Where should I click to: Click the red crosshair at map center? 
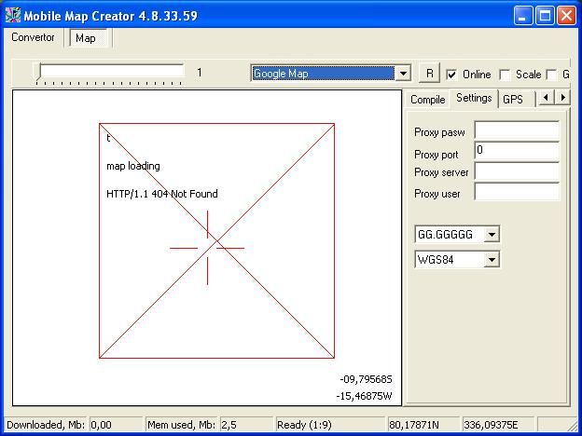[207, 248]
